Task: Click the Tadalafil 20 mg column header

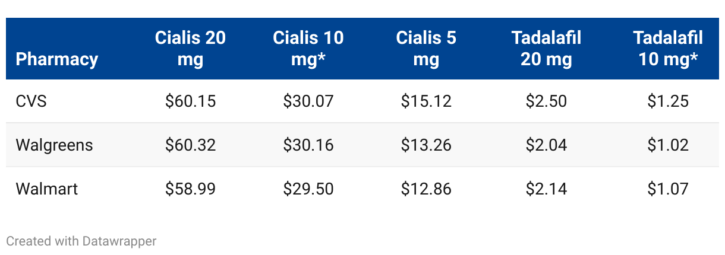Action: coord(546,49)
